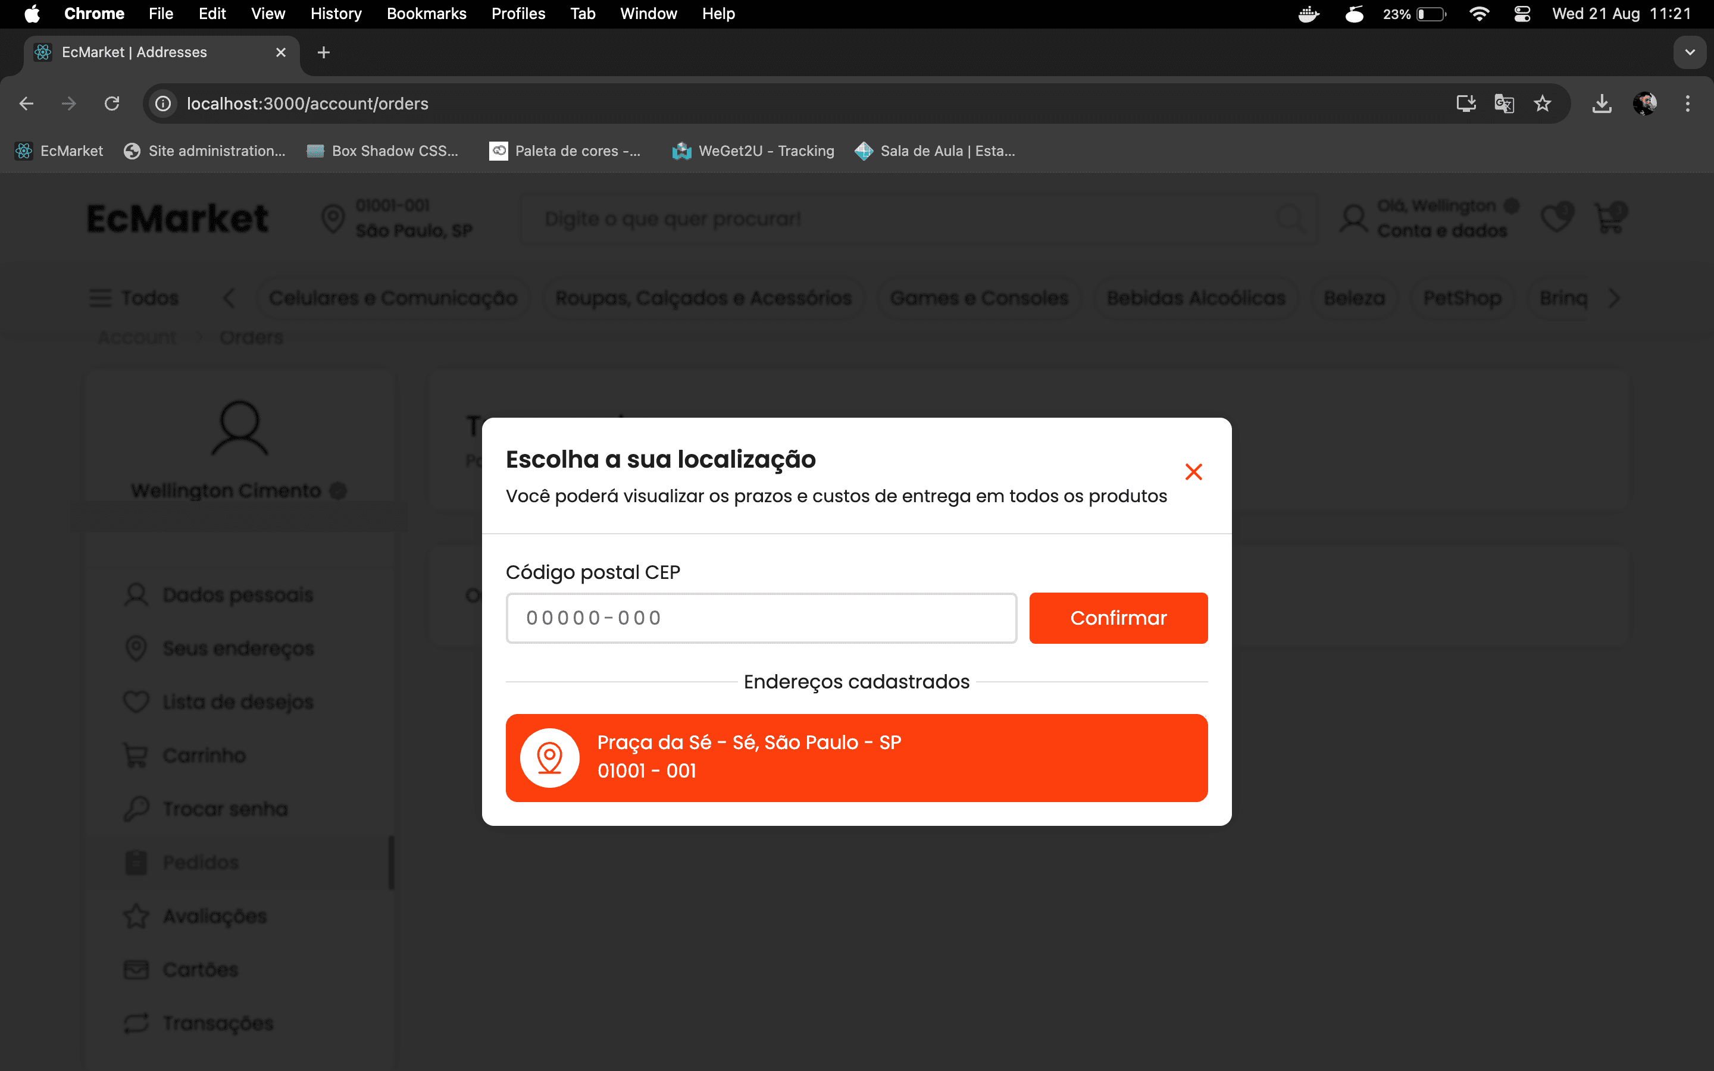This screenshot has width=1714, height=1071.
Task: Open the Edit menu
Action: coord(212,14)
